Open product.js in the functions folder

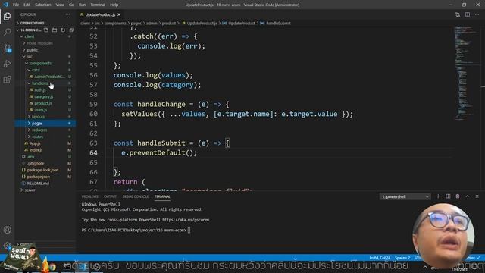click(x=42, y=103)
